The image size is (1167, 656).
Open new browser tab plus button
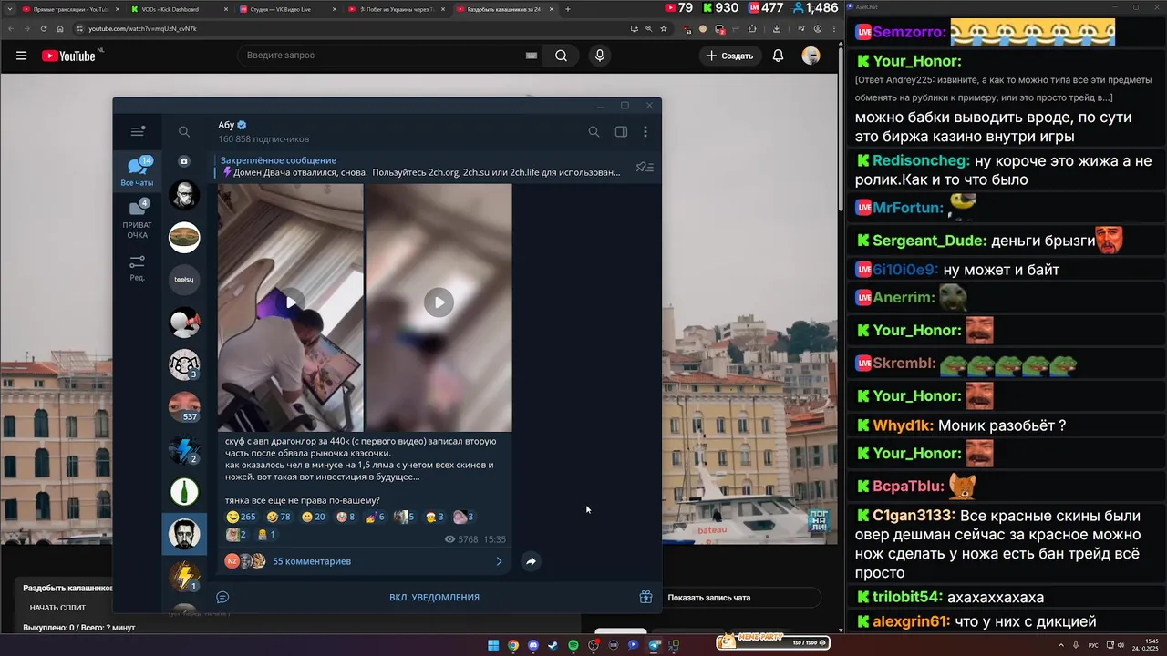pos(567,9)
